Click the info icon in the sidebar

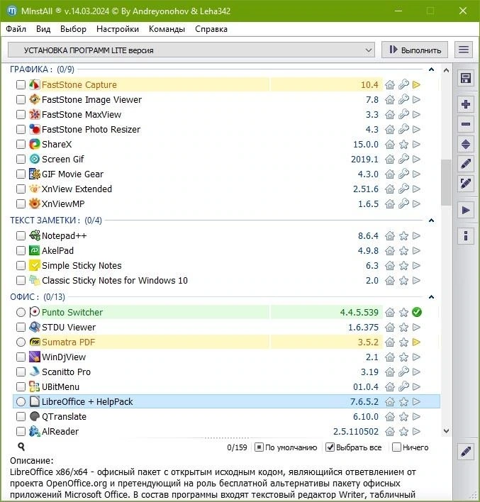(466, 236)
